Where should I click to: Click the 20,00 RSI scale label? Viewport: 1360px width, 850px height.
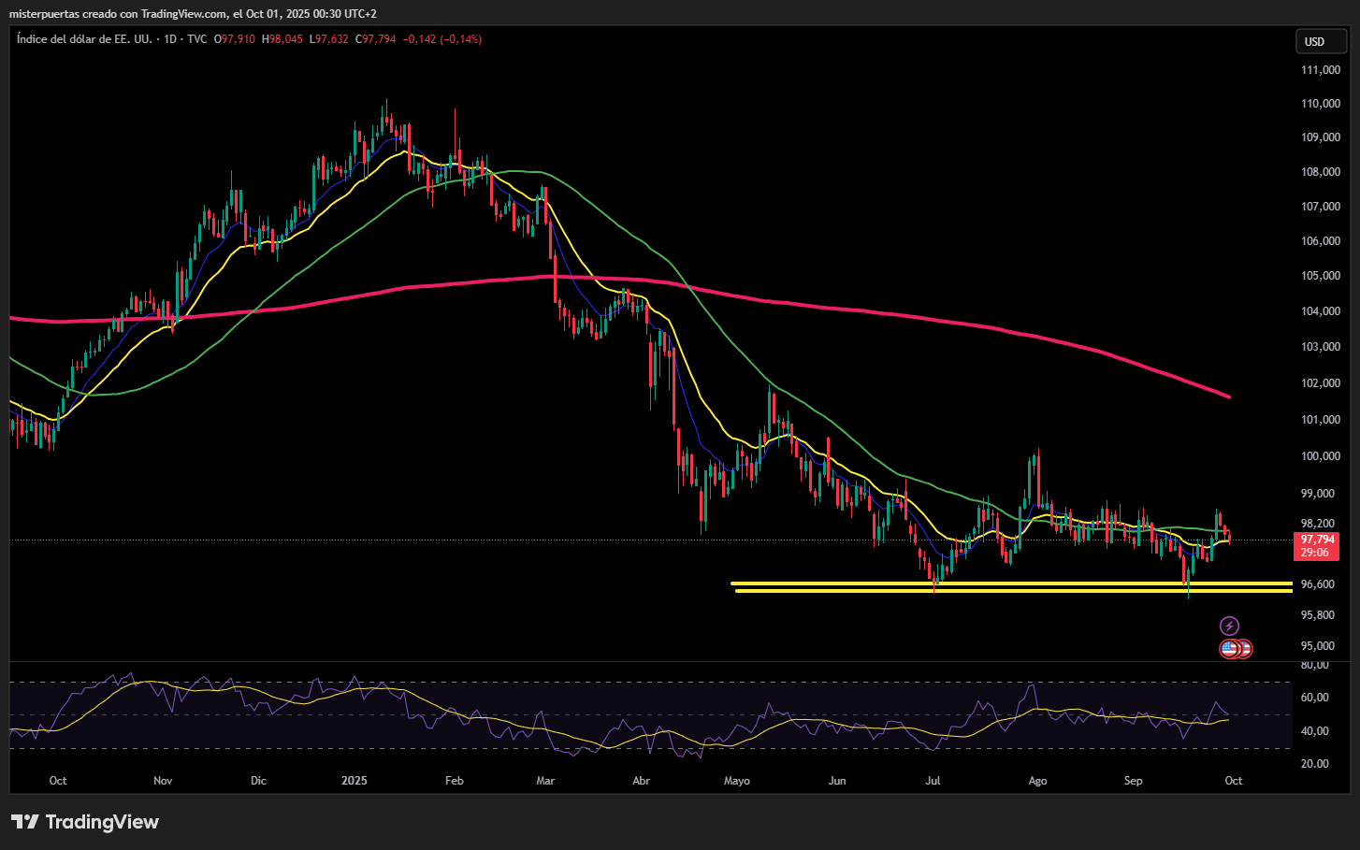point(1315,764)
